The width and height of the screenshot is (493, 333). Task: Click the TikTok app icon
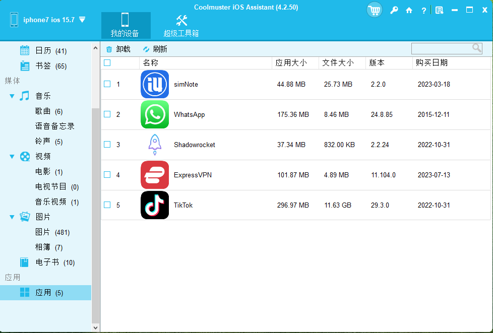tap(155, 205)
